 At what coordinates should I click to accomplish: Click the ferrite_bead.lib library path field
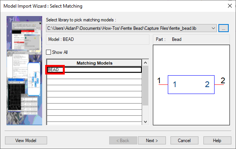129,28
